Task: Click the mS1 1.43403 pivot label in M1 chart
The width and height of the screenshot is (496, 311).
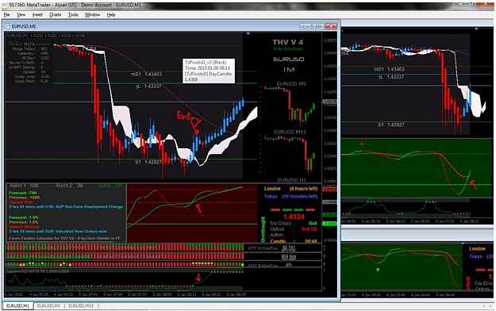Action: tap(147, 74)
